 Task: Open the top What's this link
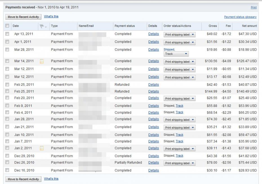(x=51, y=16)
